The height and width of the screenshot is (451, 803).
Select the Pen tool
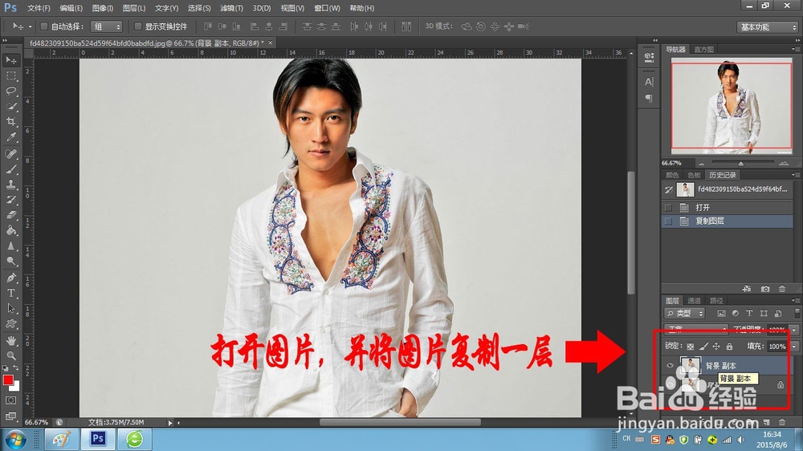tap(10, 278)
